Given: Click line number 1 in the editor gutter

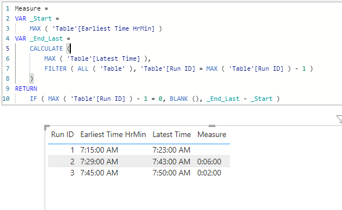Looking at the screenshot, I should point(8,8).
